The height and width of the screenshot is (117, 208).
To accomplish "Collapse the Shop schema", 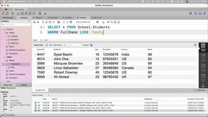I will pos(3,57).
